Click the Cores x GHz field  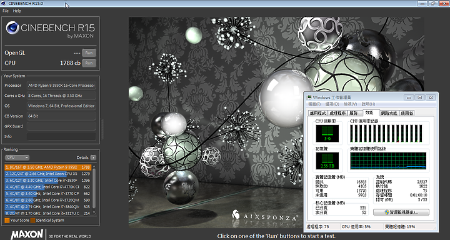pos(61,96)
